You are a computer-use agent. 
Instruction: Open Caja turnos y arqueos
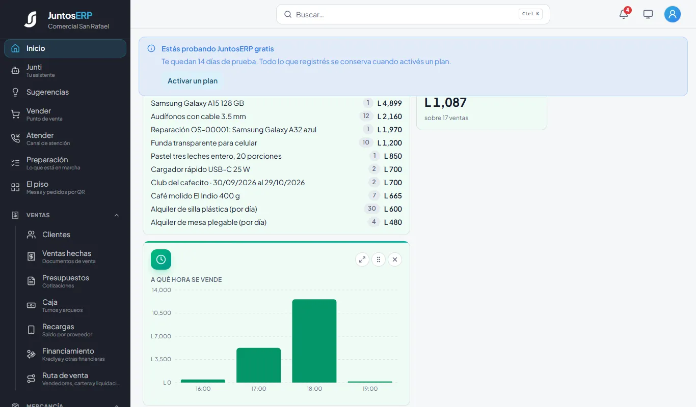(73, 306)
